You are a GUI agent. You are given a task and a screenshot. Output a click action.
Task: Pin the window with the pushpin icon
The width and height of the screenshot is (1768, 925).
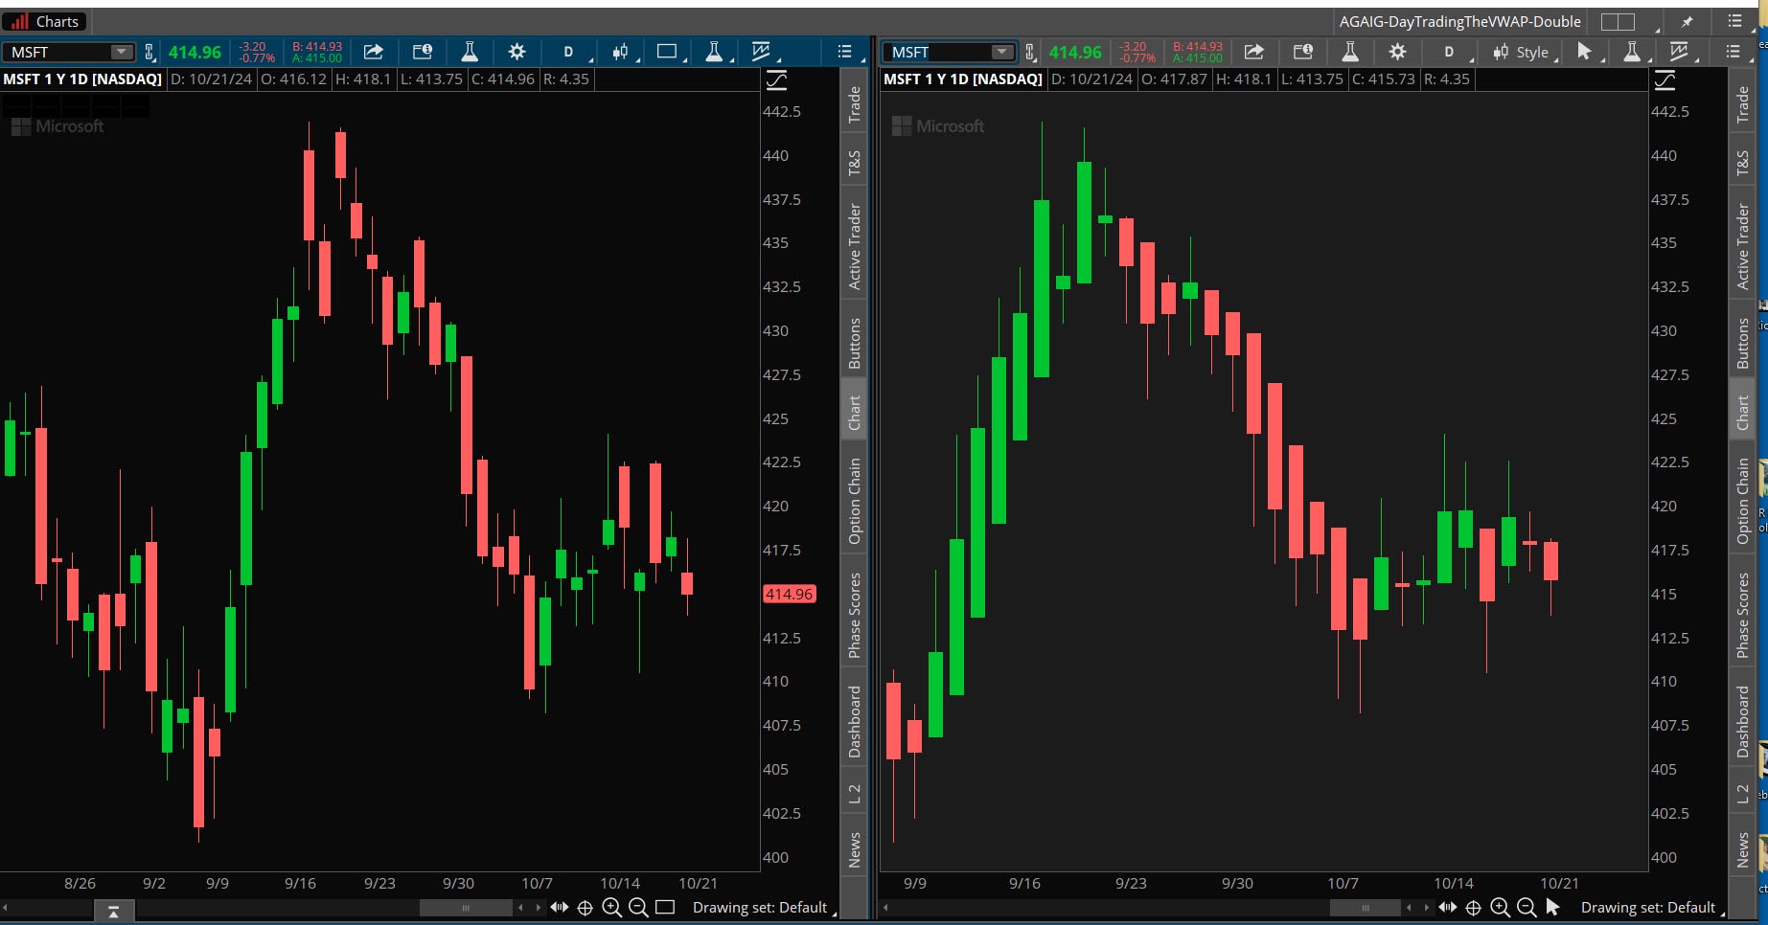(x=1688, y=22)
